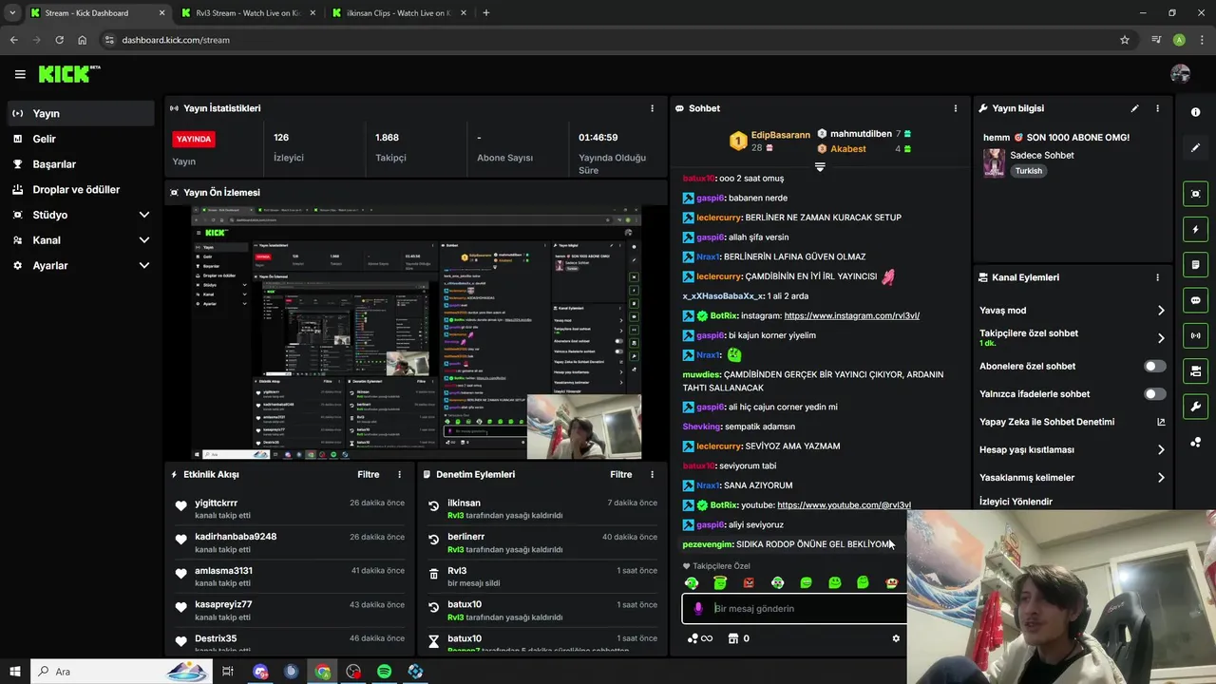Viewport: 1216px width, 684px height.
Task: Switch to the ilkinsan Clips browser tab
Action: (x=399, y=13)
